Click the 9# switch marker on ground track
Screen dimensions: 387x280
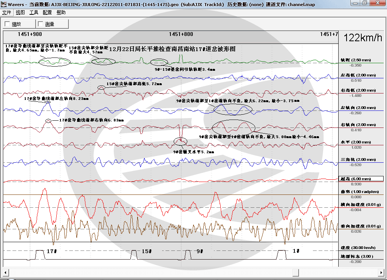[x=200, y=251]
